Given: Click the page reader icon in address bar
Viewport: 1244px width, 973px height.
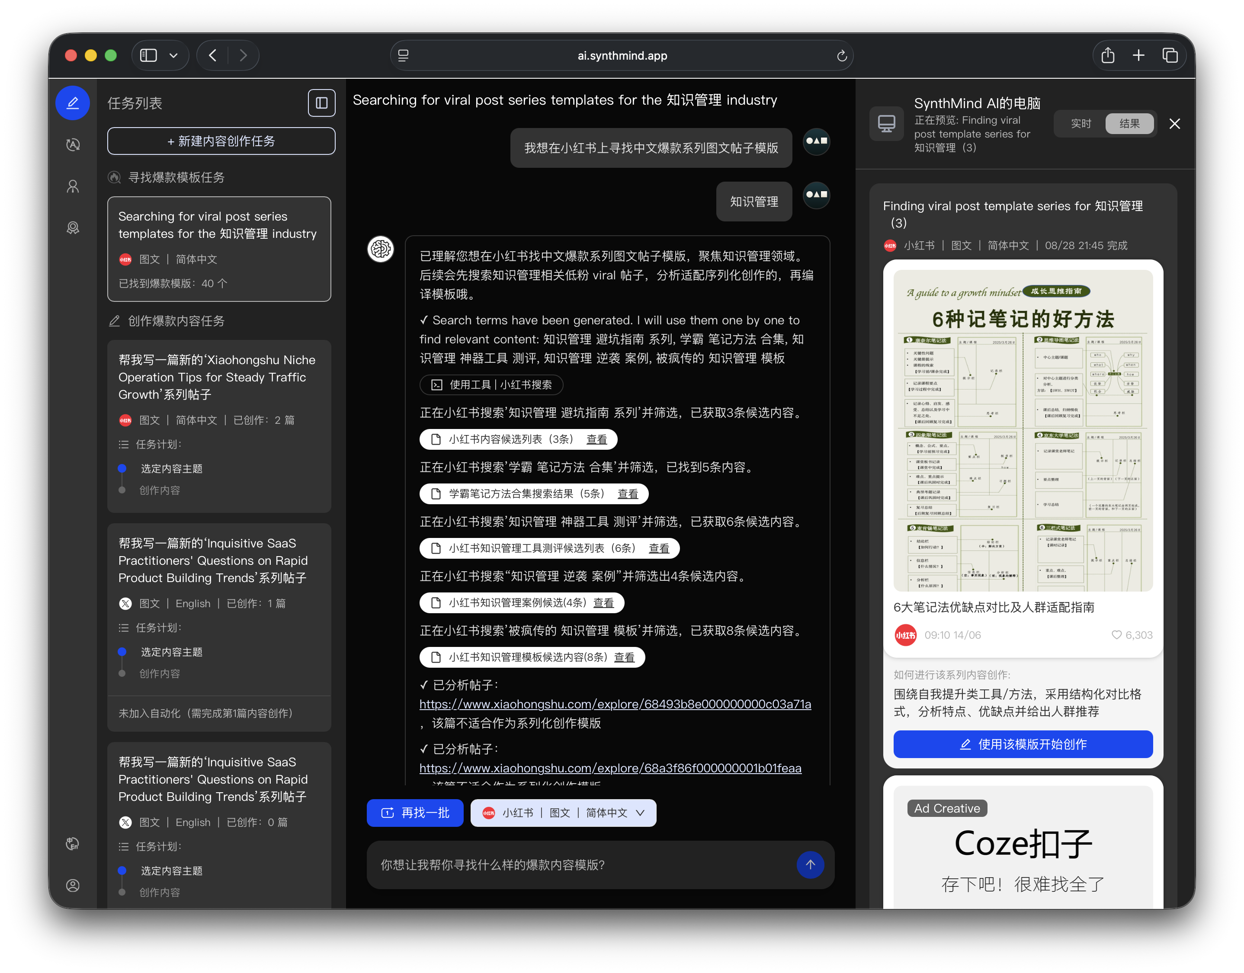Looking at the screenshot, I should [x=404, y=55].
